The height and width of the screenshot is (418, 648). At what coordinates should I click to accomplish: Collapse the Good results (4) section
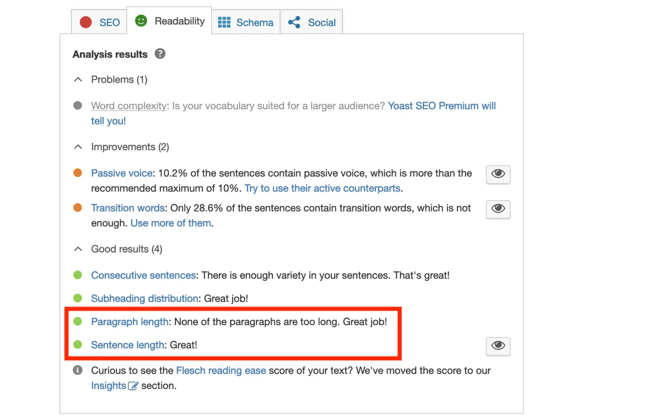click(x=78, y=249)
